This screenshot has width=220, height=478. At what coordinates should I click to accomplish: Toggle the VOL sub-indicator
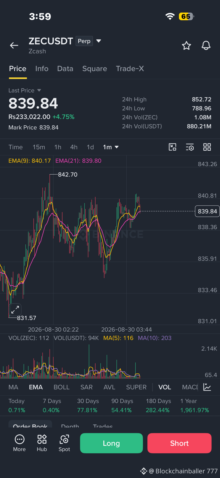click(165, 387)
